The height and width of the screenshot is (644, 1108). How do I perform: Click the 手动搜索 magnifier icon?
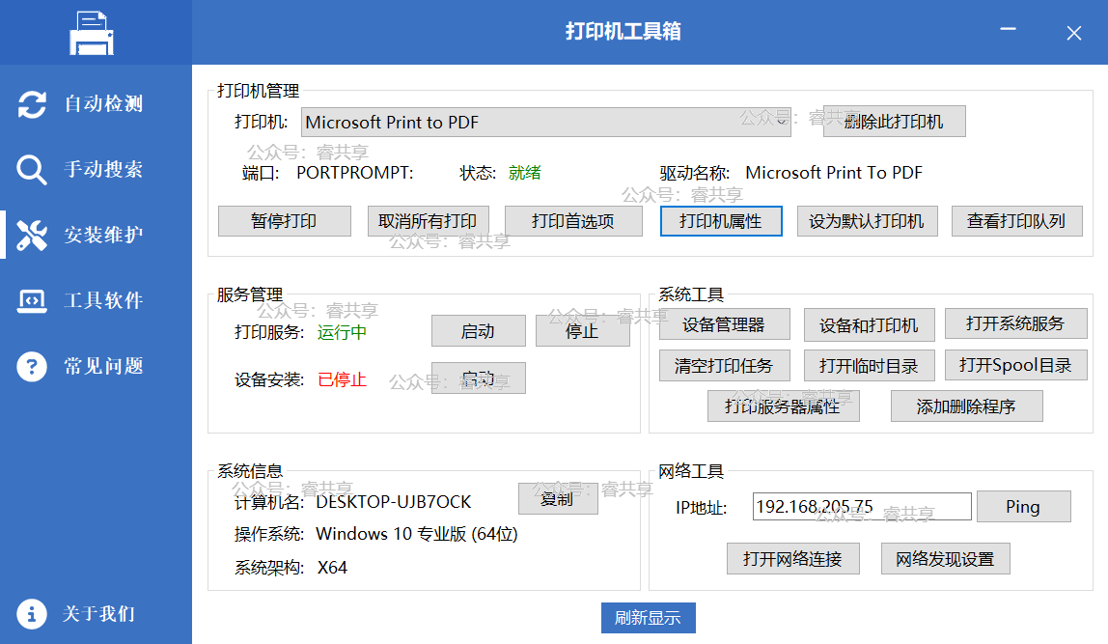(32, 170)
